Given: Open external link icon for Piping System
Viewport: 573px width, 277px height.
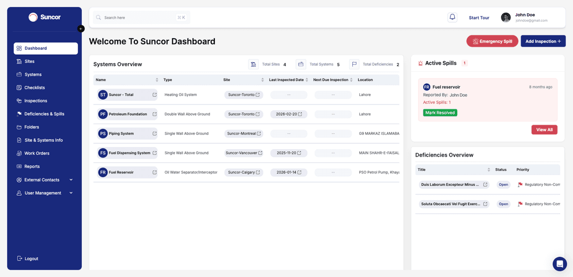Looking at the screenshot, I should pos(154,133).
